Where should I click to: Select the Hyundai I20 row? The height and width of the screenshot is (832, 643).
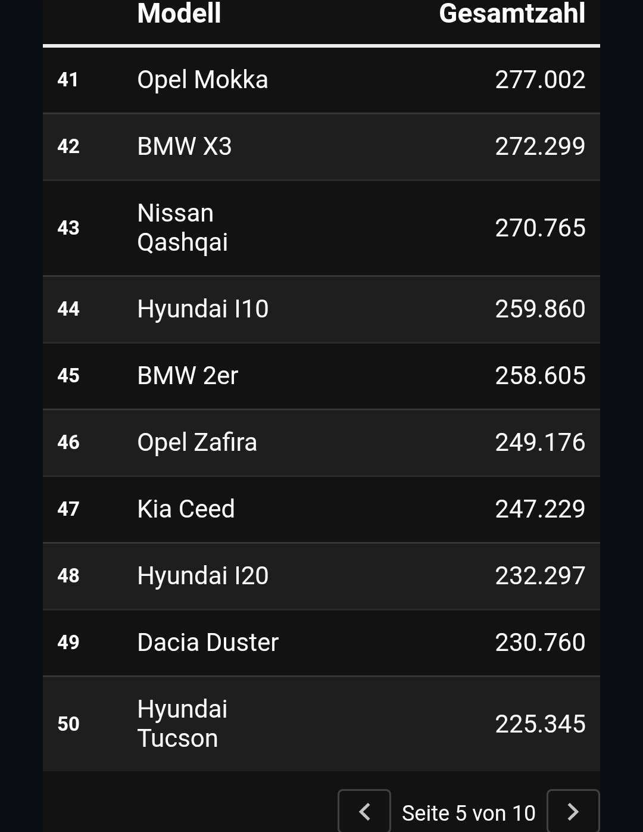coord(321,576)
